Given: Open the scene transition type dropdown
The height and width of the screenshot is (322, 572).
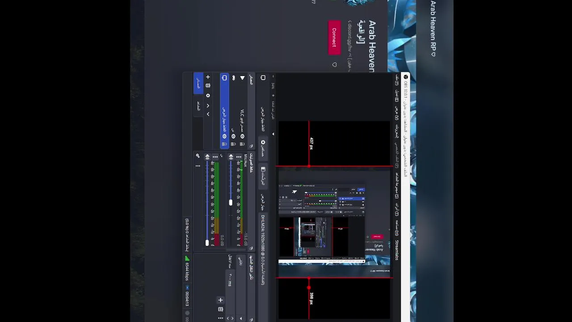Looking at the screenshot, I should coord(241,288).
